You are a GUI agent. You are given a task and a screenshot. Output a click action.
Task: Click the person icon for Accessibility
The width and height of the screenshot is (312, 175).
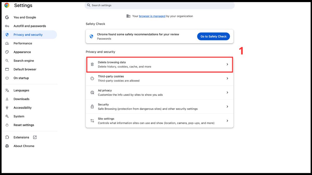coord(7,108)
